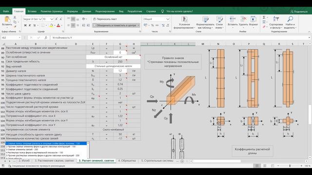312x175 pixels.
Task: Open sheet tab '5. Стропильные системы'
Action: coord(157,161)
